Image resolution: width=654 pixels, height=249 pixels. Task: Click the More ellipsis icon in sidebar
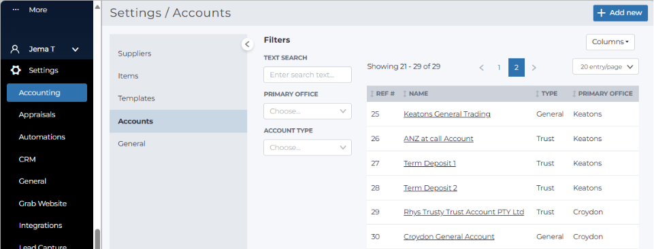pos(16,9)
